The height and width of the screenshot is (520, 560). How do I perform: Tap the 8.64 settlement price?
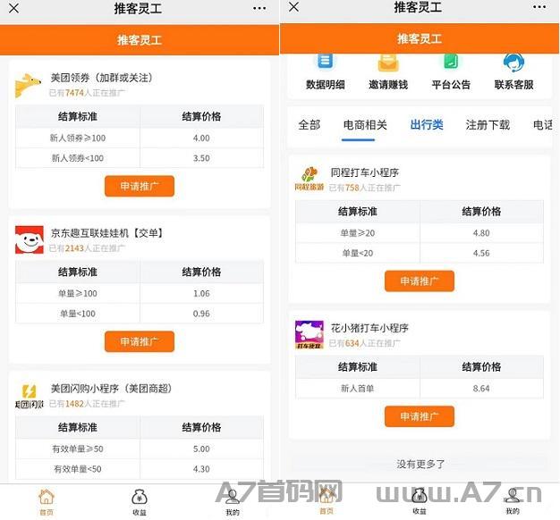pyautogui.click(x=481, y=389)
